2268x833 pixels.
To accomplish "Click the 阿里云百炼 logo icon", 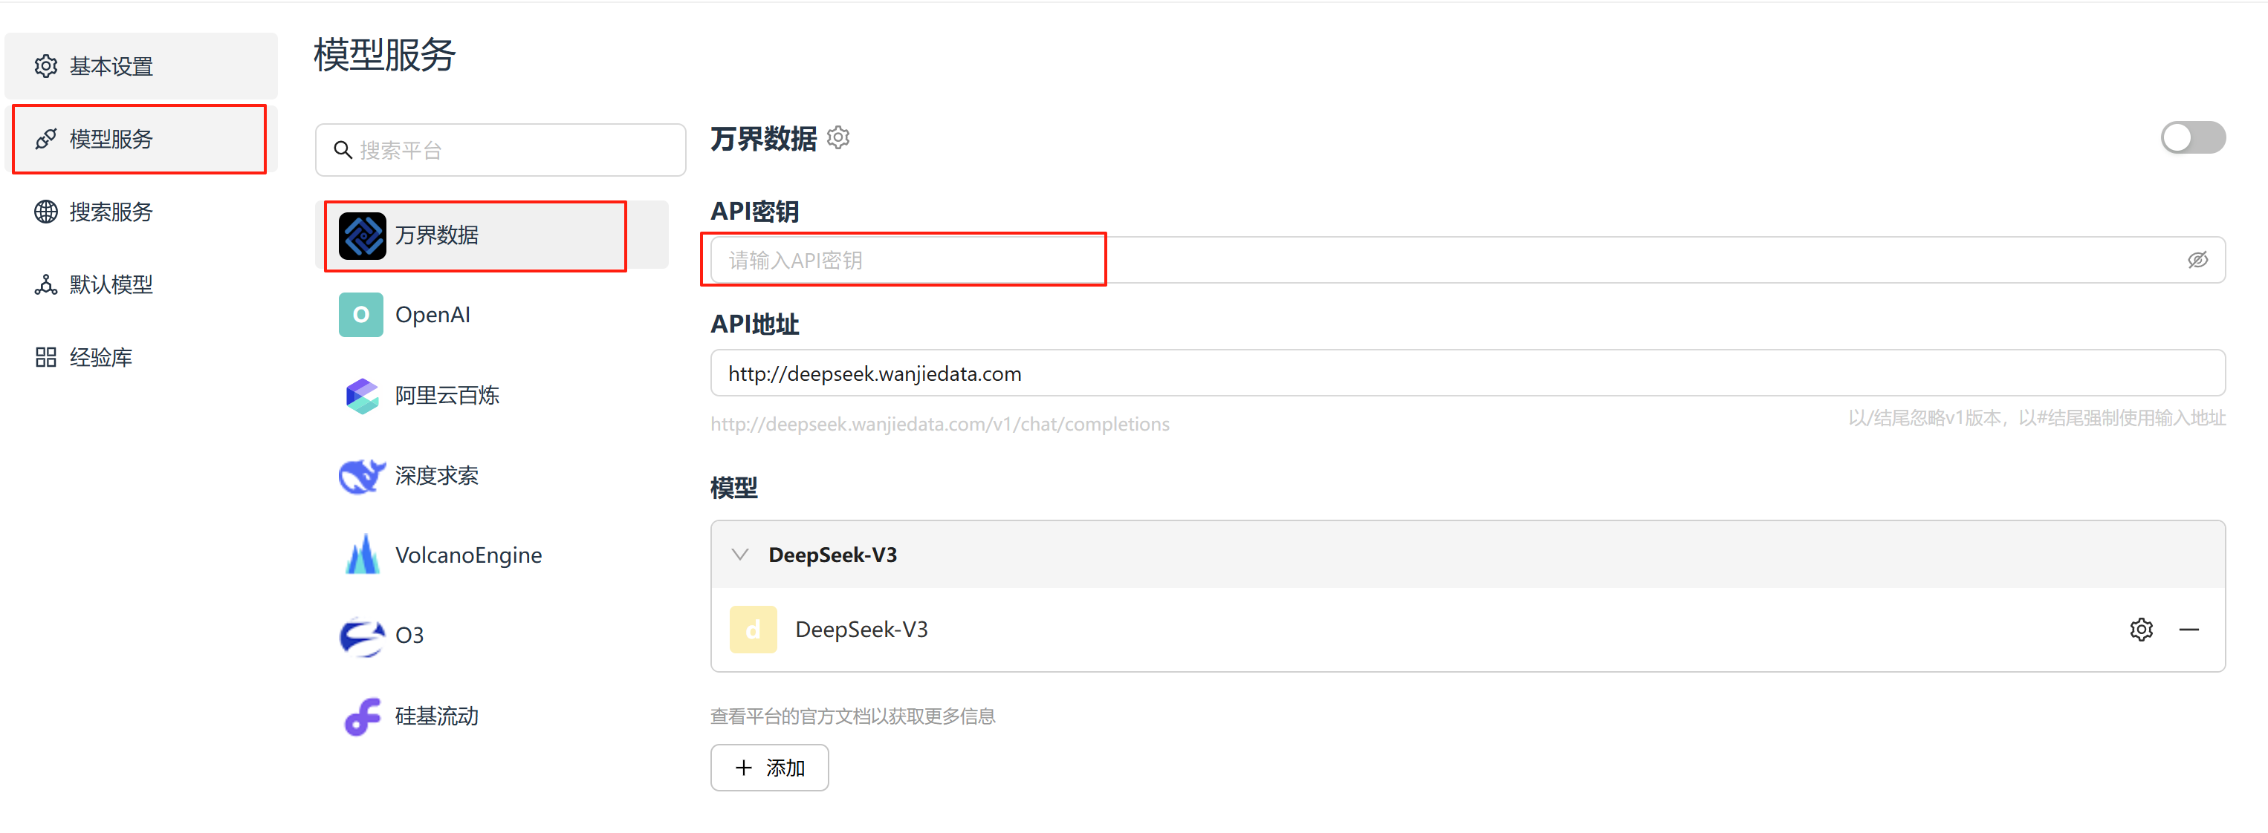I will (x=362, y=396).
